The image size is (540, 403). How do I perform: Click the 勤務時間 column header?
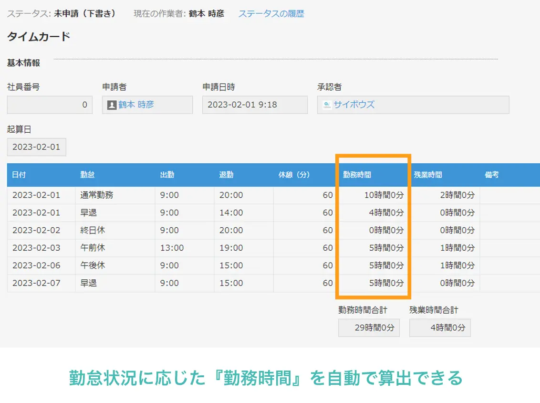point(357,175)
